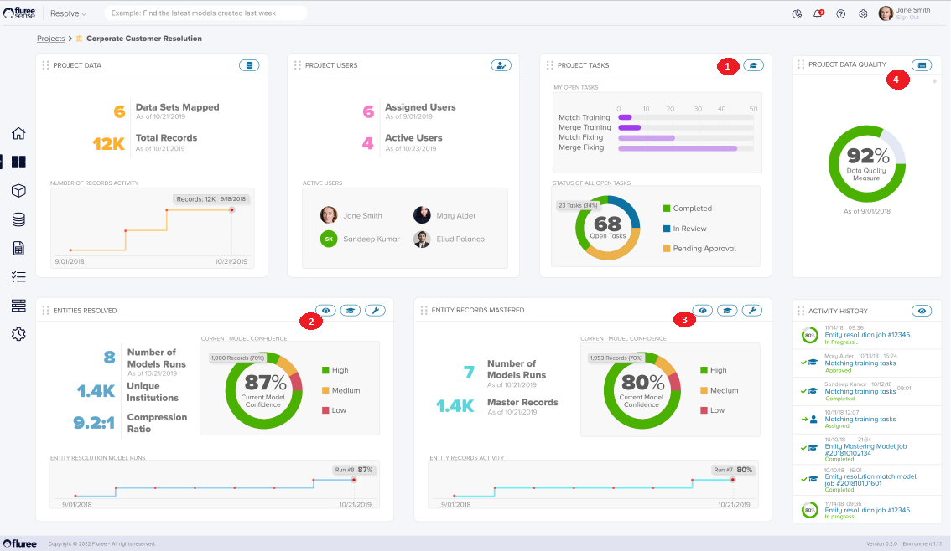
Task: Go to Projects breadcrumb link
Action: [50, 39]
